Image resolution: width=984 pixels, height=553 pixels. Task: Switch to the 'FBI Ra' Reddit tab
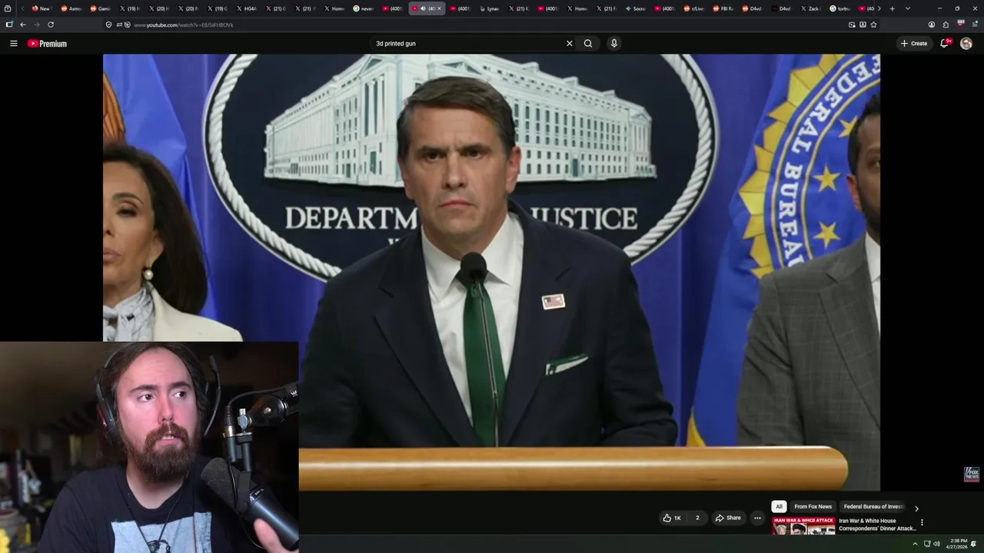[x=723, y=8]
